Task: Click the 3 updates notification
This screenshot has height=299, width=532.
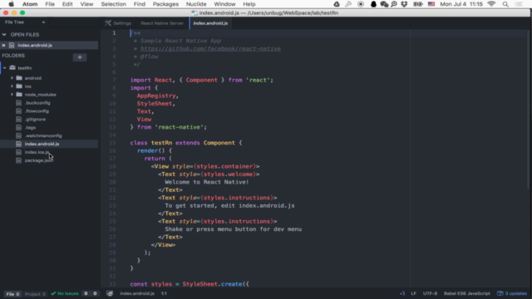Action: pos(512,293)
